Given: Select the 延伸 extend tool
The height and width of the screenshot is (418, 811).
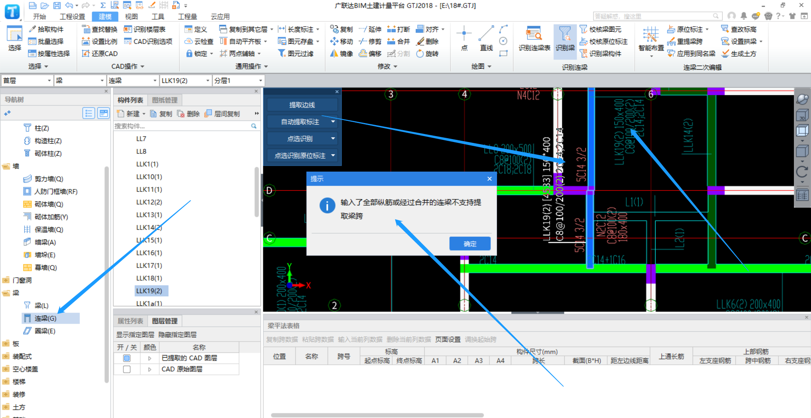Looking at the screenshot, I should pos(370,29).
